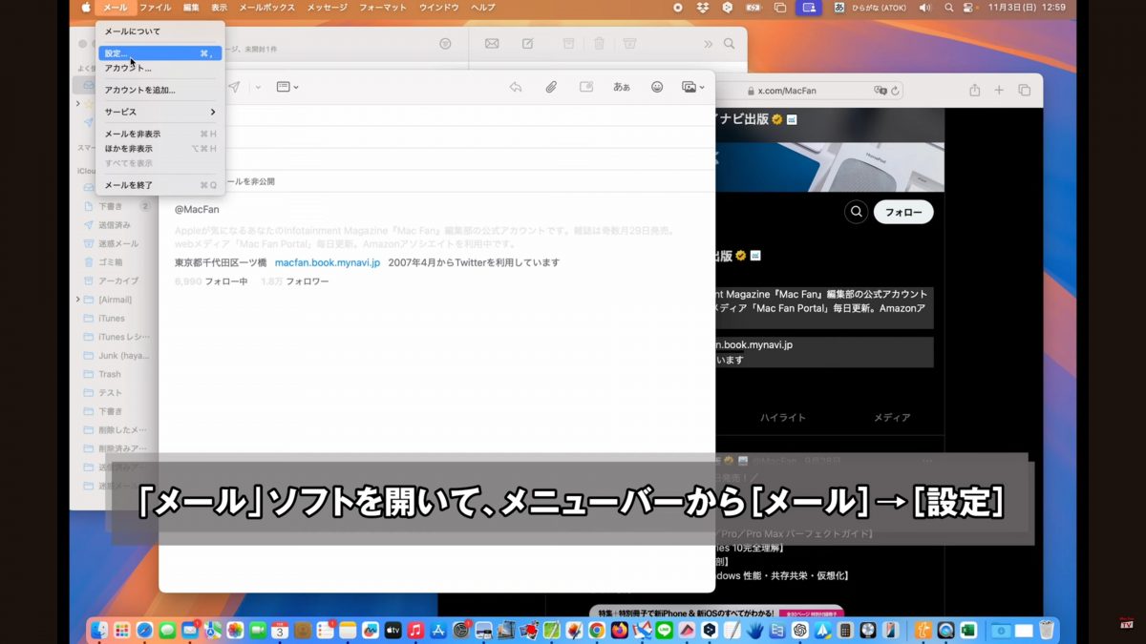Select アーカイブ mailbox in Mail sidebar
Image resolution: width=1146 pixels, height=644 pixels.
(117, 280)
